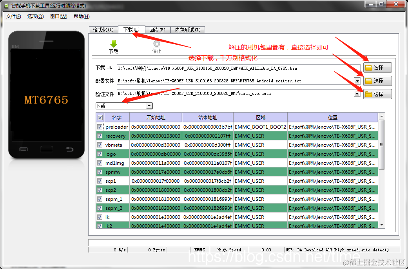Image resolution: width=408 pixels, height=269 pixels.
Task: Switch to the 回读 (Readback) tab
Action: coord(157,30)
